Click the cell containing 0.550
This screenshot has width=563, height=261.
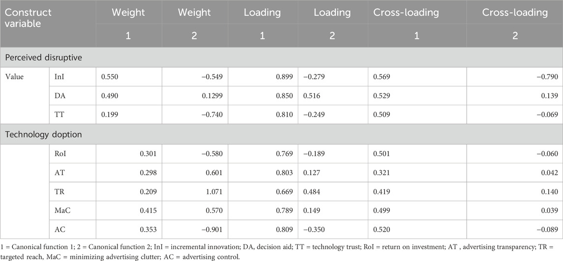(x=109, y=77)
